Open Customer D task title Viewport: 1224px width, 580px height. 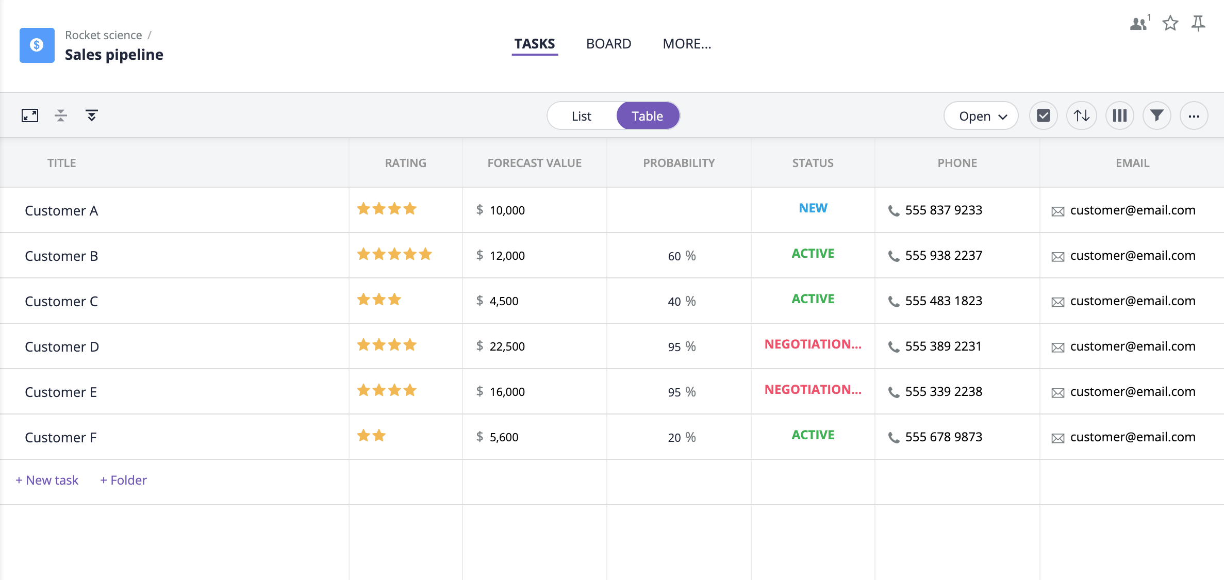(62, 347)
